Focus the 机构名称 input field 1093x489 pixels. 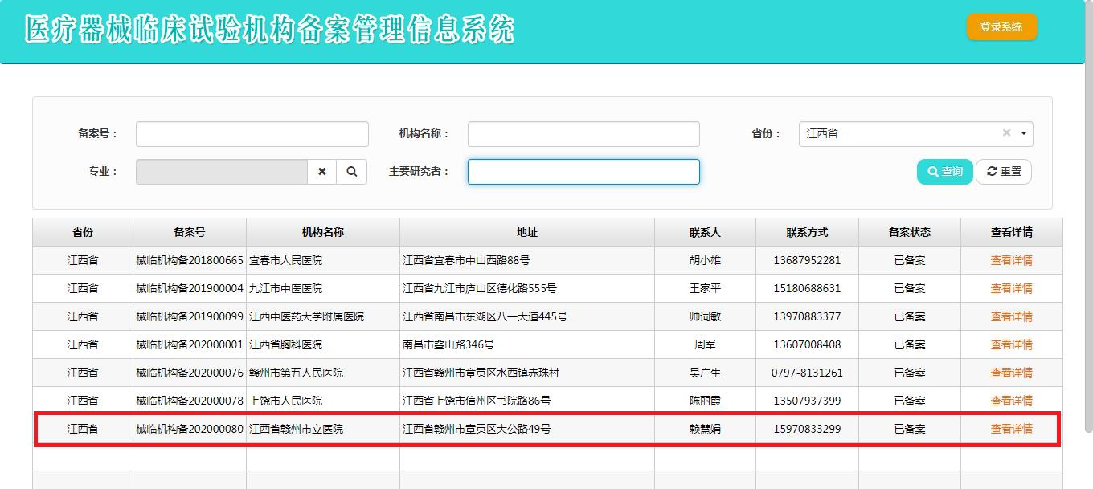pyautogui.click(x=583, y=134)
